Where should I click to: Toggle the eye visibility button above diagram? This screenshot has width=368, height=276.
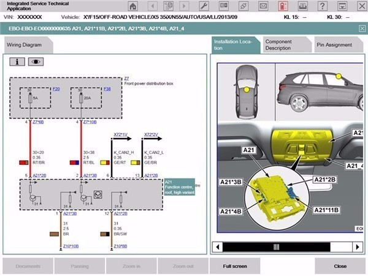pos(35,61)
